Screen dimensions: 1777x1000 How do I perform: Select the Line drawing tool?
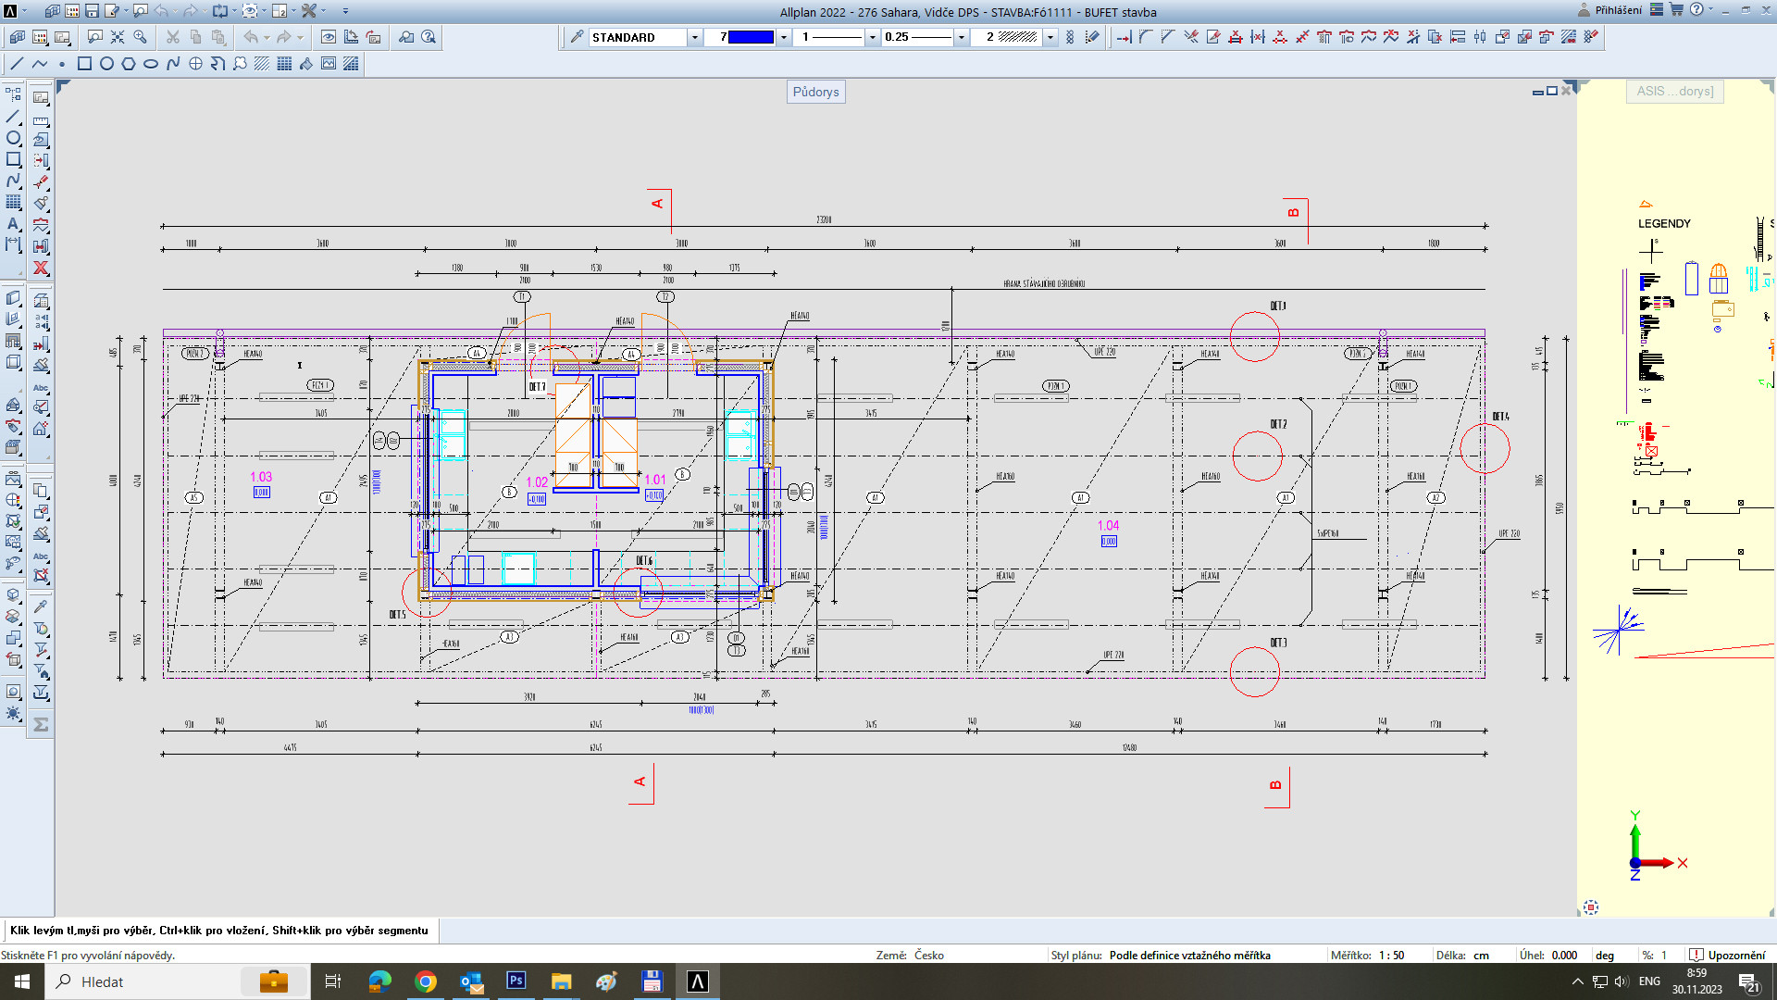pyautogui.click(x=17, y=64)
